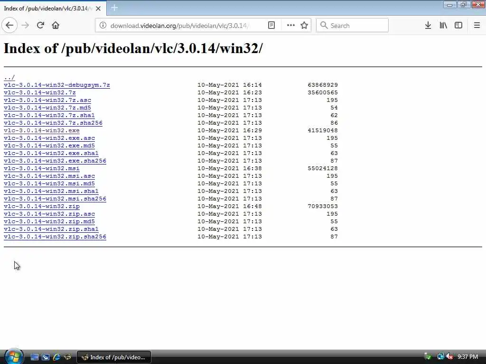
Task: Open vlc-3.0.14-win32.zip.asc link
Action: pos(49,214)
